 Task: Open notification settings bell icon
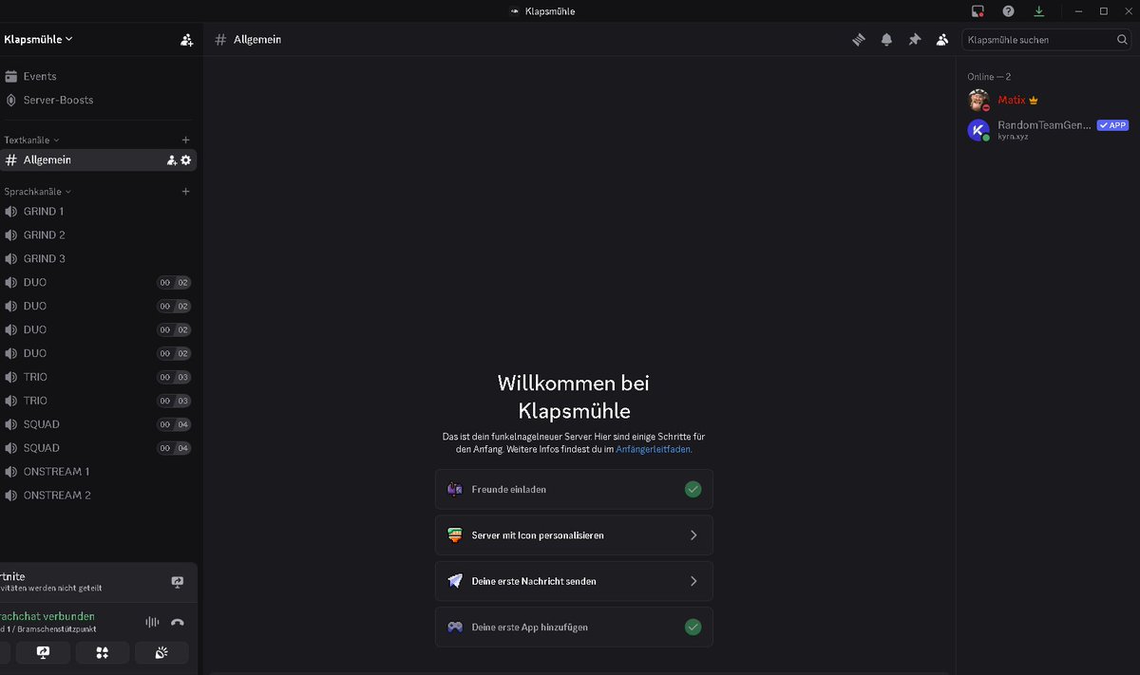(886, 40)
